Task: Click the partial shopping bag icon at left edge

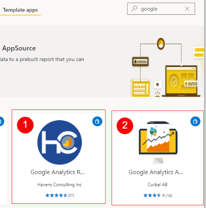Action: (1, 122)
